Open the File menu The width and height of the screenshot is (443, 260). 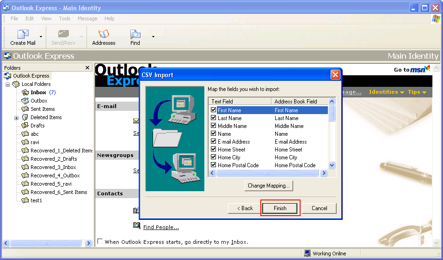(14, 18)
